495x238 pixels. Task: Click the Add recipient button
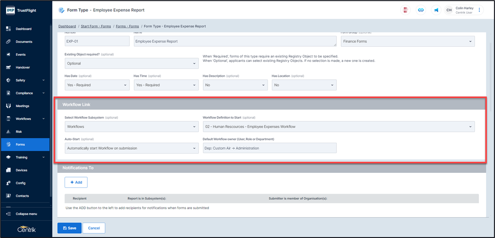76,182
